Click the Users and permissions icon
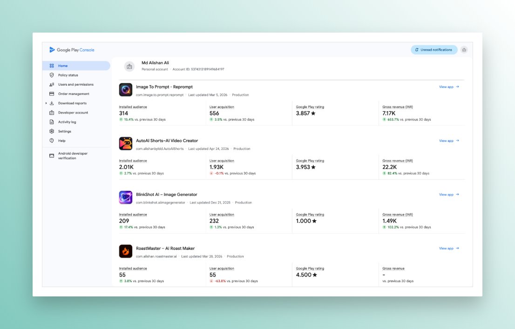 click(52, 84)
